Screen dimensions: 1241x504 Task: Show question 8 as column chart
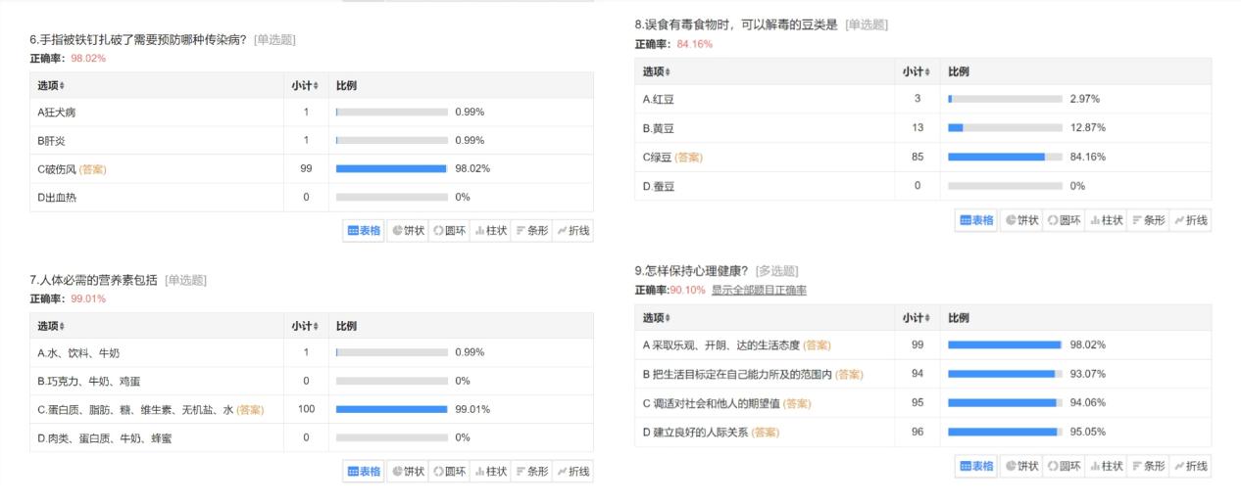pos(1105,220)
